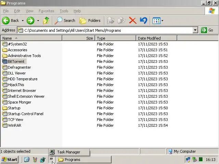The height and width of the screenshot is (164, 219).
Task: Select the TCP View folder icon
Action: point(5,120)
